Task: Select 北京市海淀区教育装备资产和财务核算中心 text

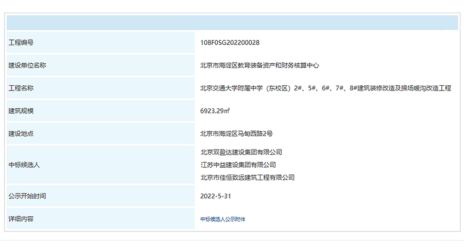Action: point(260,66)
